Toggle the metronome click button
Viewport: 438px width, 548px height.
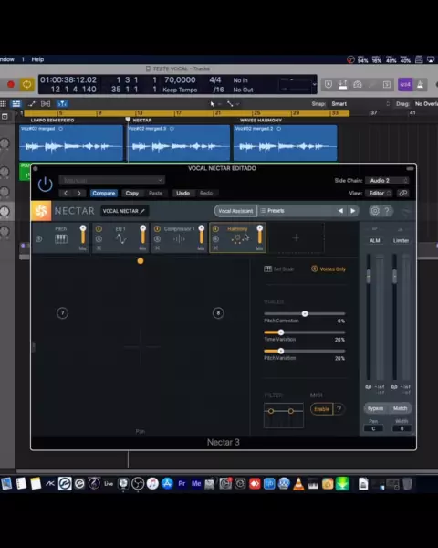(421, 84)
